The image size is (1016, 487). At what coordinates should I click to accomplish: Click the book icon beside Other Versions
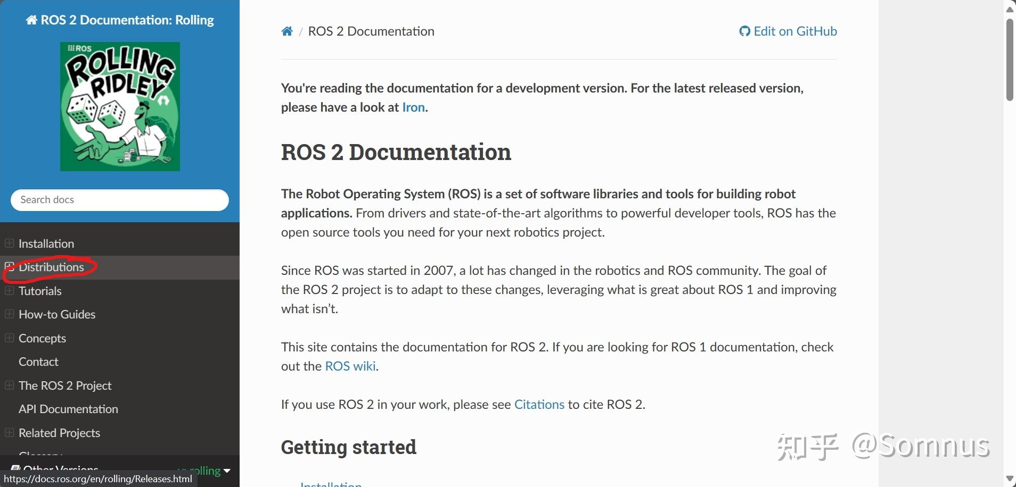17,468
